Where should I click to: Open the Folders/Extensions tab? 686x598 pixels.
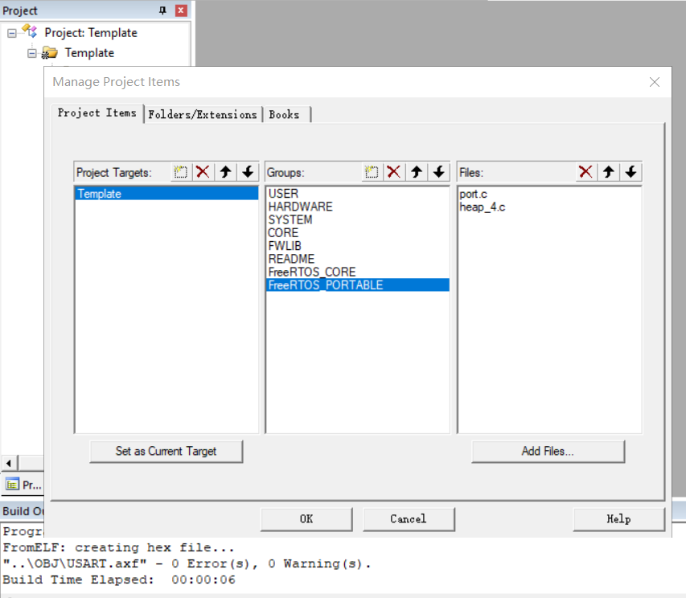(x=203, y=114)
